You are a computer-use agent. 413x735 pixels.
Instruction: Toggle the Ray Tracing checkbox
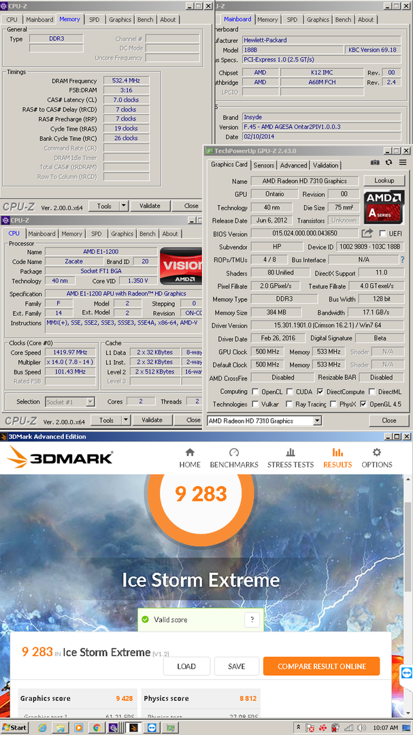[x=290, y=404]
